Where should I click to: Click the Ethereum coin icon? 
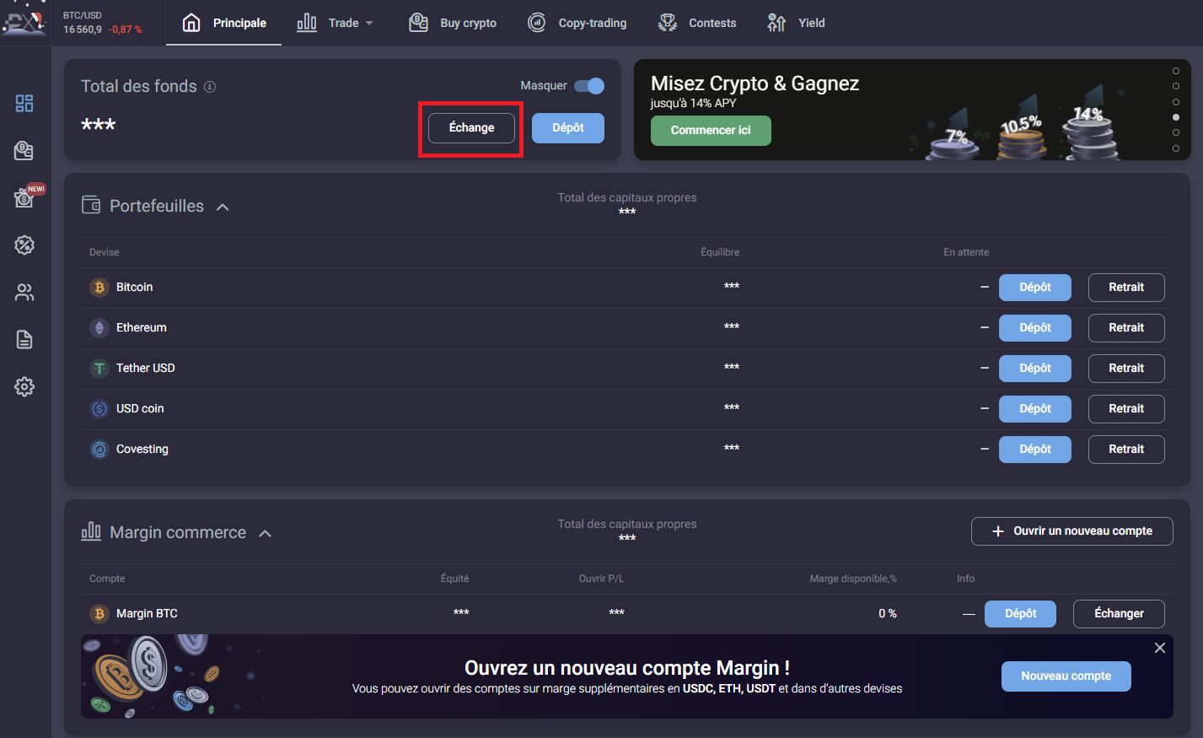point(99,328)
